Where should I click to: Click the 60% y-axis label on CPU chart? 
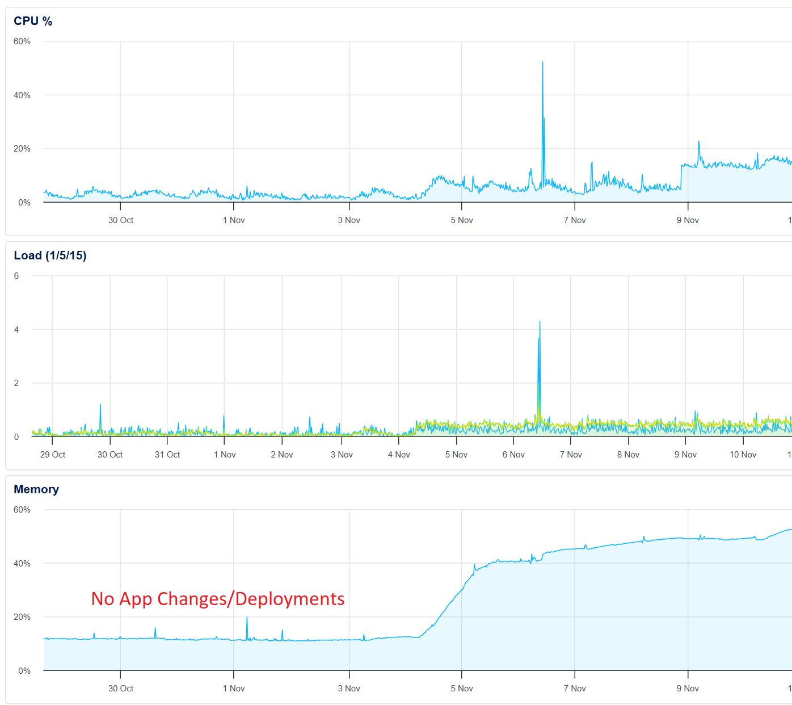[22, 41]
